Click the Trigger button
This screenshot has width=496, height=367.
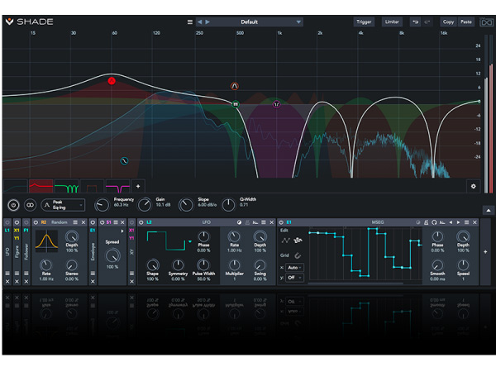[364, 21]
